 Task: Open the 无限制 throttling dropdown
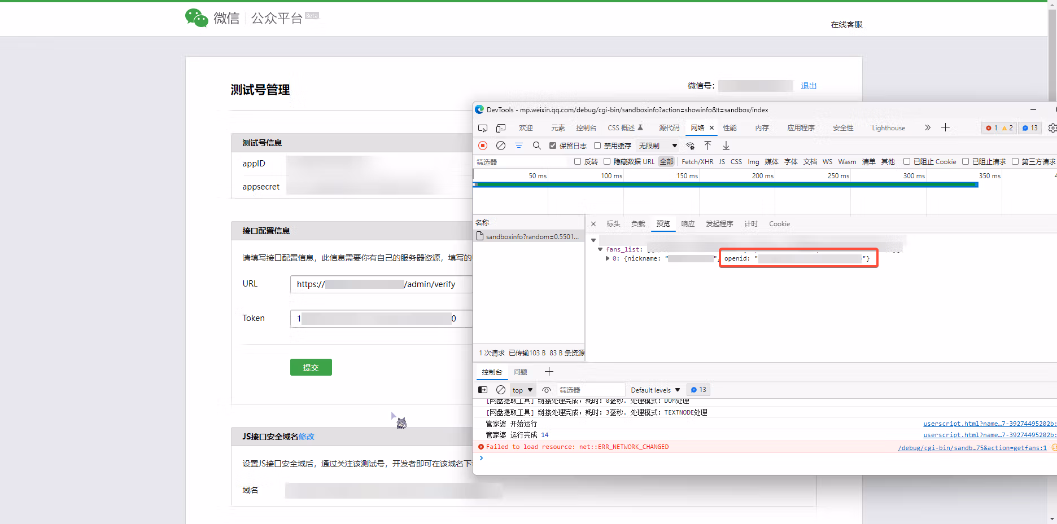[658, 146]
